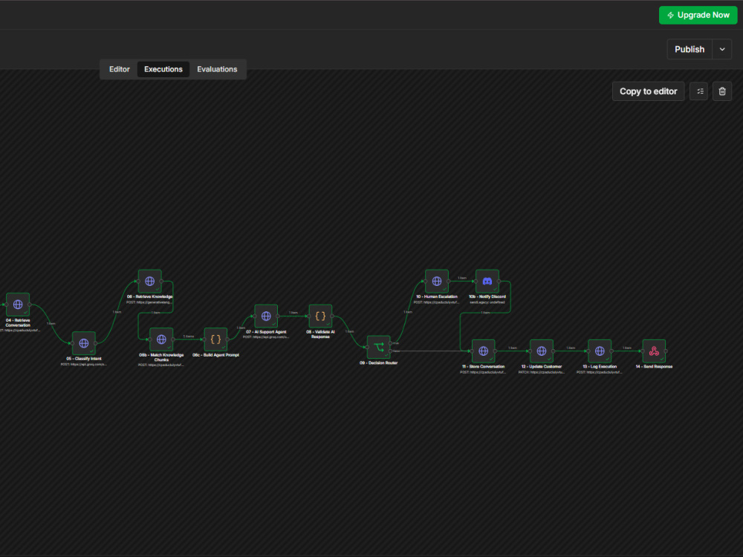Open the 07 - AI Support Agent node
The image size is (743, 557).
pos(266,316)
